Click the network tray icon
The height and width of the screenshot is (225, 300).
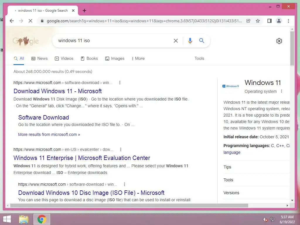[272, 219]
